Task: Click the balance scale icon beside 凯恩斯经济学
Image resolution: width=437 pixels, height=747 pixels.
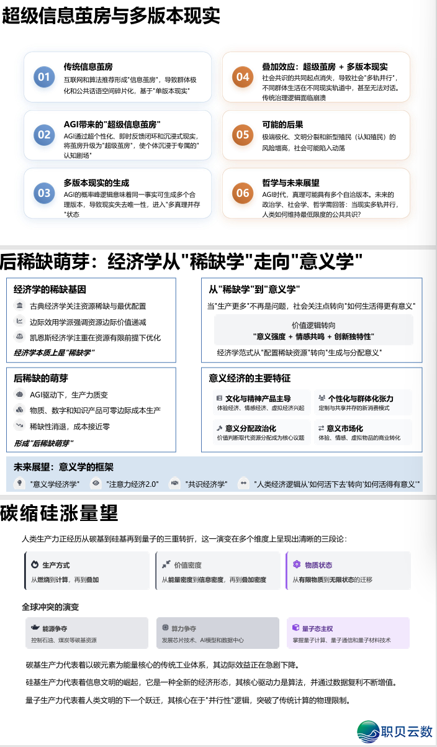Action: (19, 337)
